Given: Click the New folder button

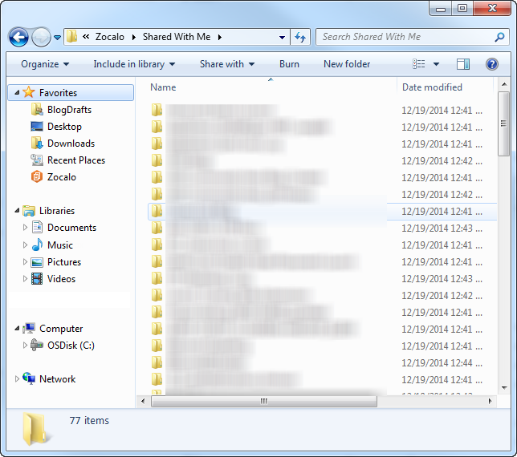Looking at the screenshot, I should coord(347,64).
